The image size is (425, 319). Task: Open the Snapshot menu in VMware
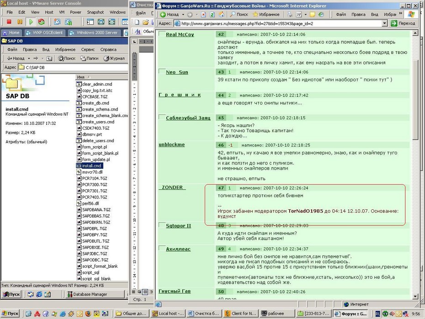(x=95, y=12)
